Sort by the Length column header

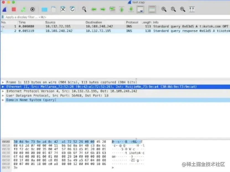[146, 22]
